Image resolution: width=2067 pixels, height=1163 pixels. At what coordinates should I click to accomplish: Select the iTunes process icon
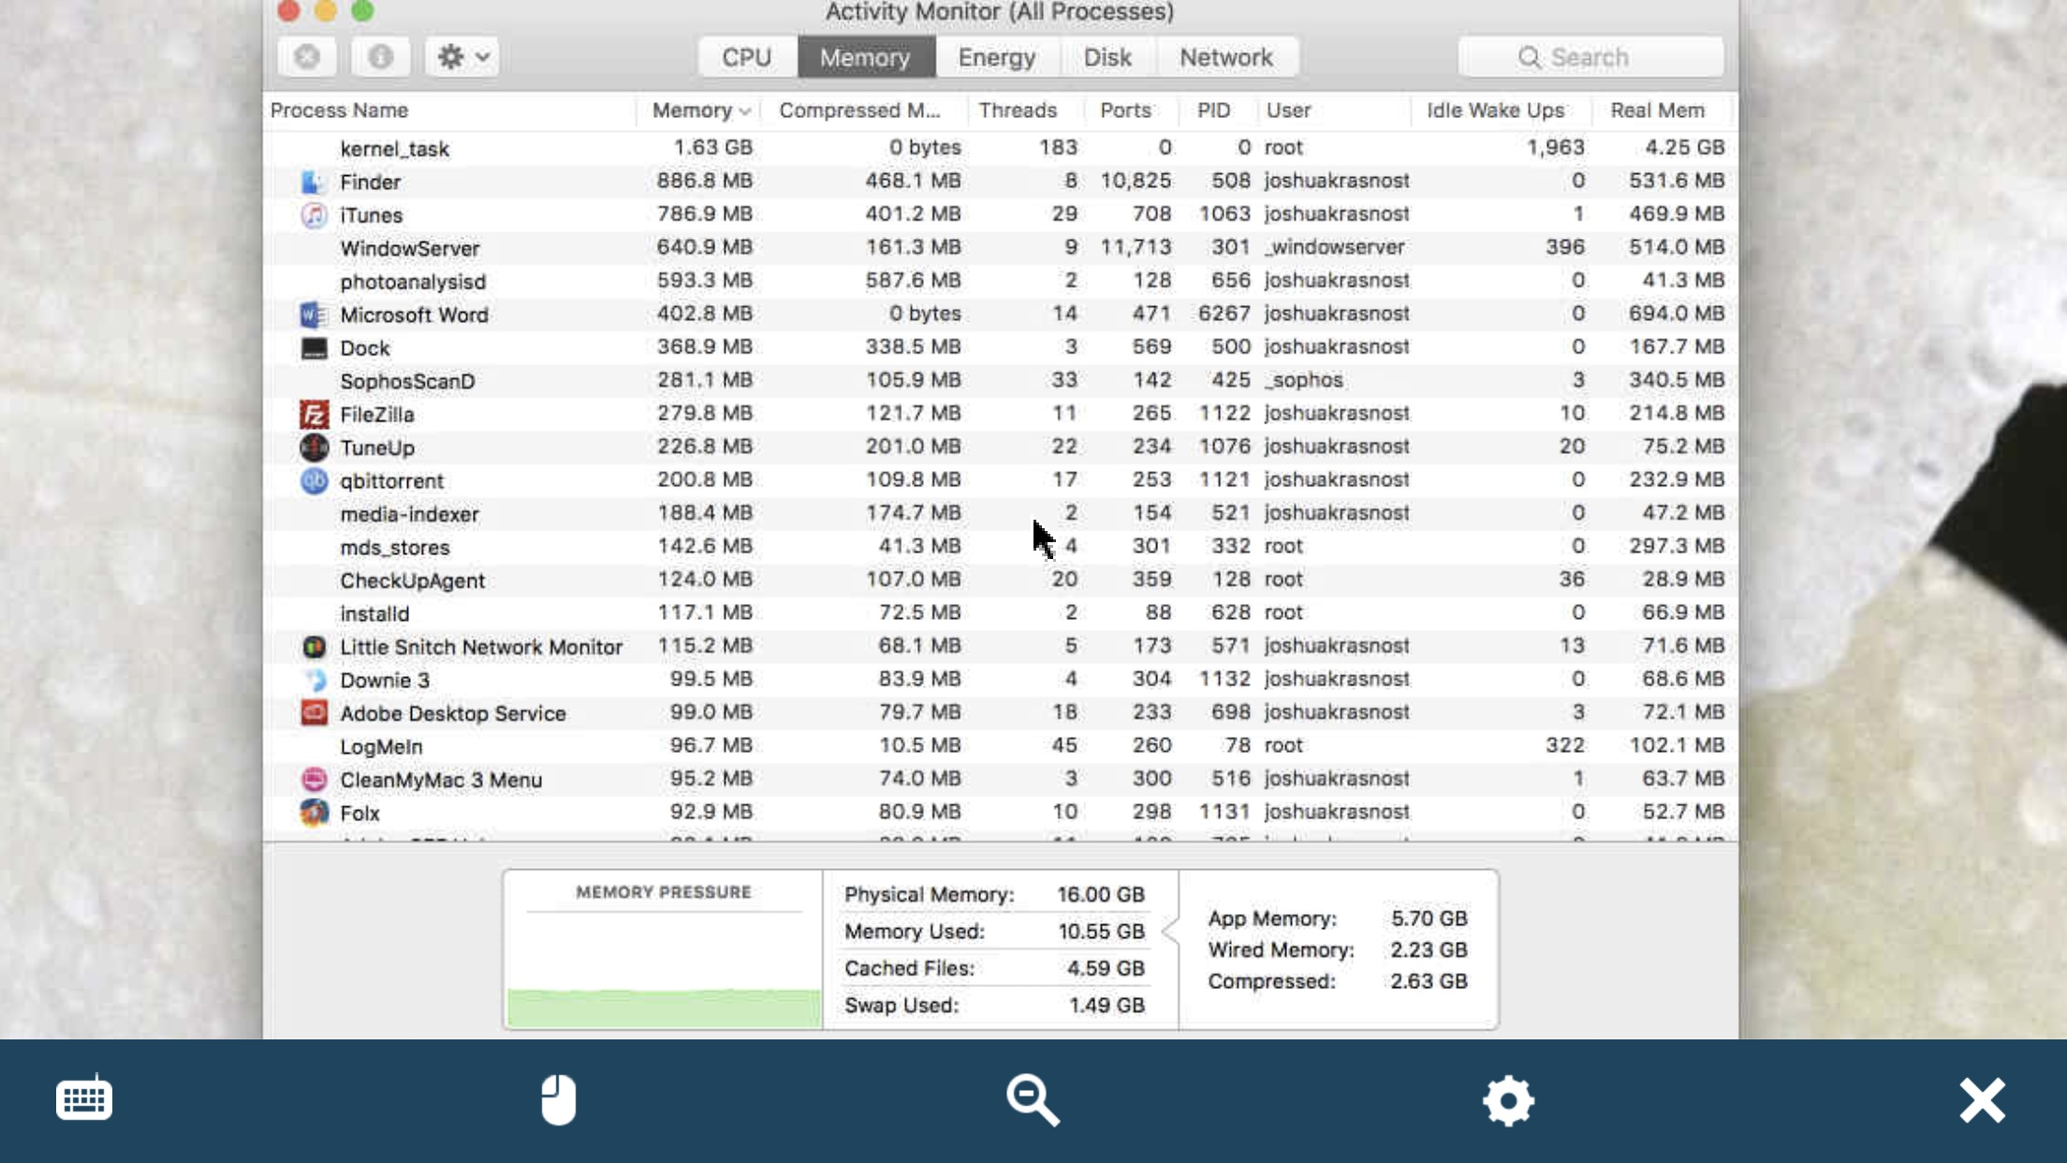tap(314, 214)
